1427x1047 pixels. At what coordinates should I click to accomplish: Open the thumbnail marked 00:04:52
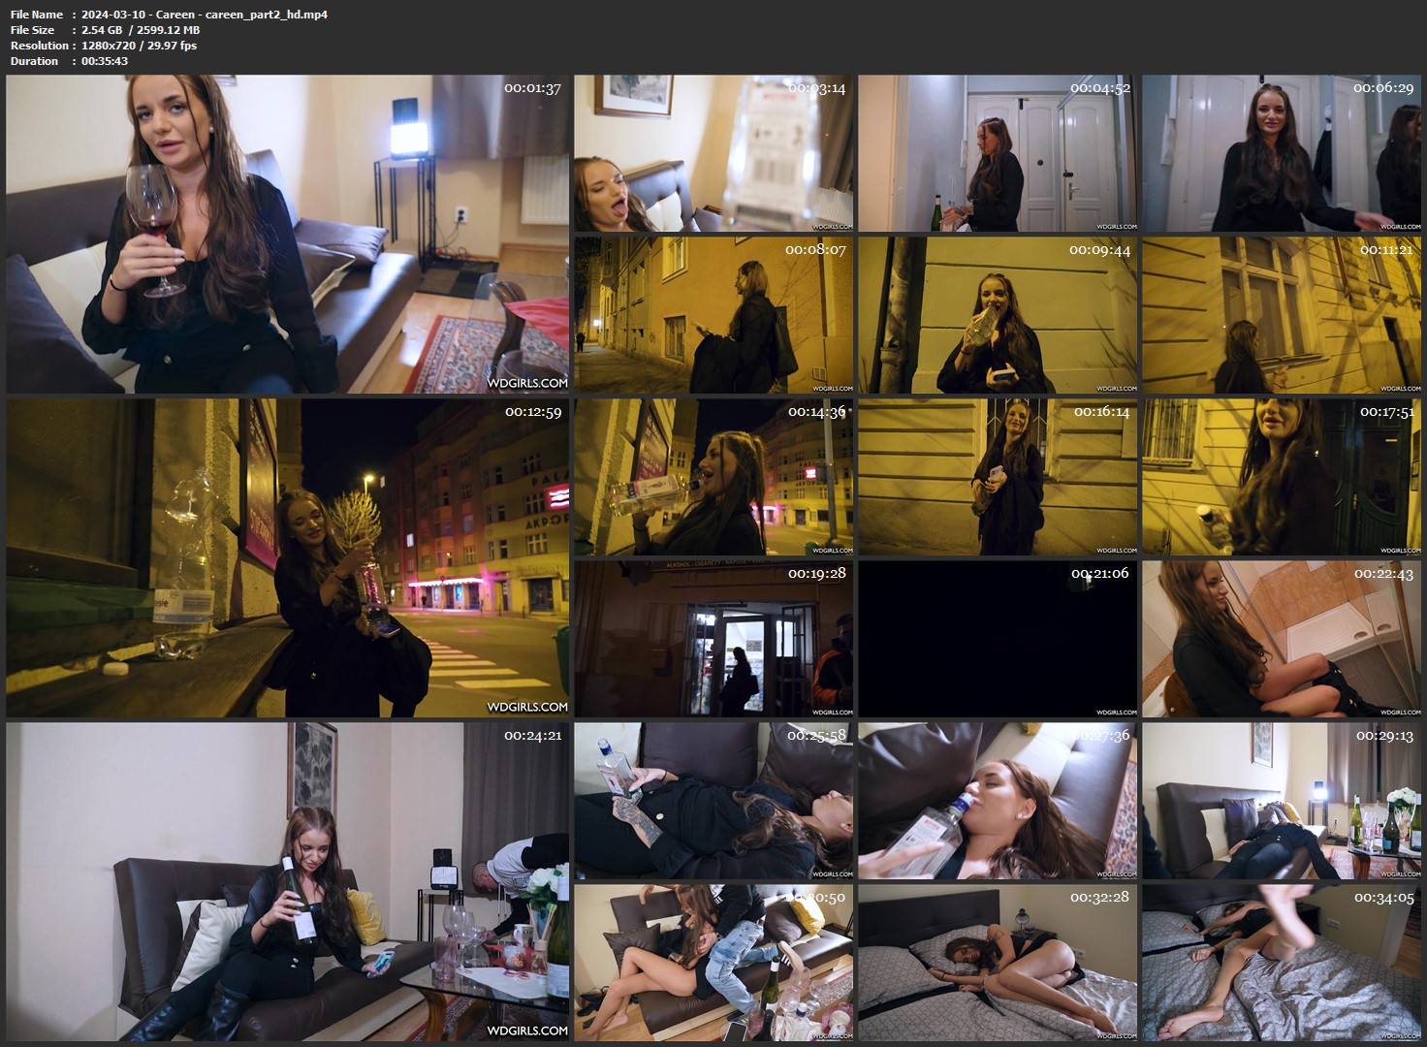[x=998, y=153]
